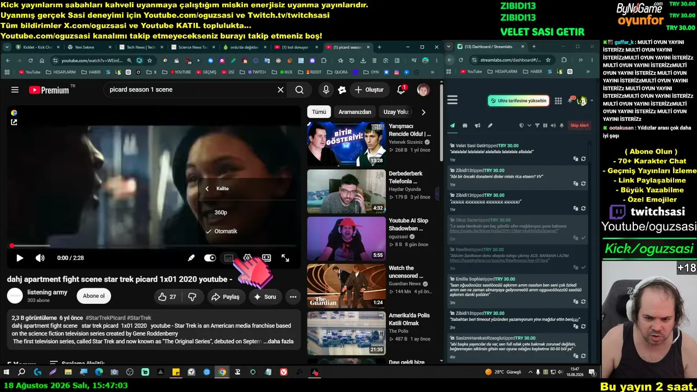Mute the video player volume
This screenshot has height=392, width=697.
40,258
